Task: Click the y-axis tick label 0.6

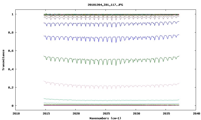Action: (x=11, y=51)
